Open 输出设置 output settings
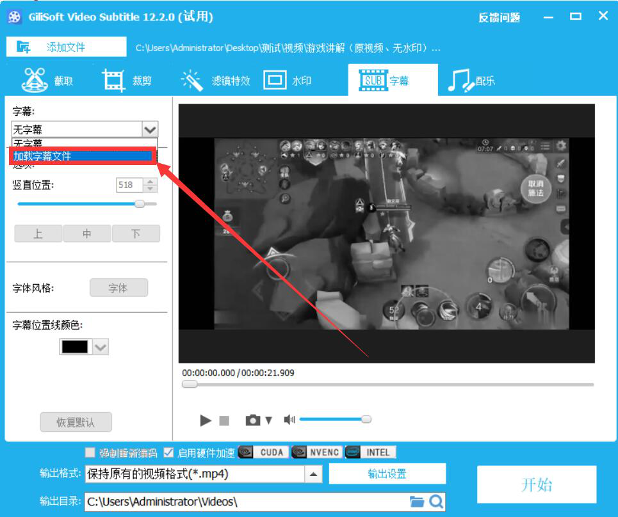Screen dimensions: 618x517 (387, 473)
